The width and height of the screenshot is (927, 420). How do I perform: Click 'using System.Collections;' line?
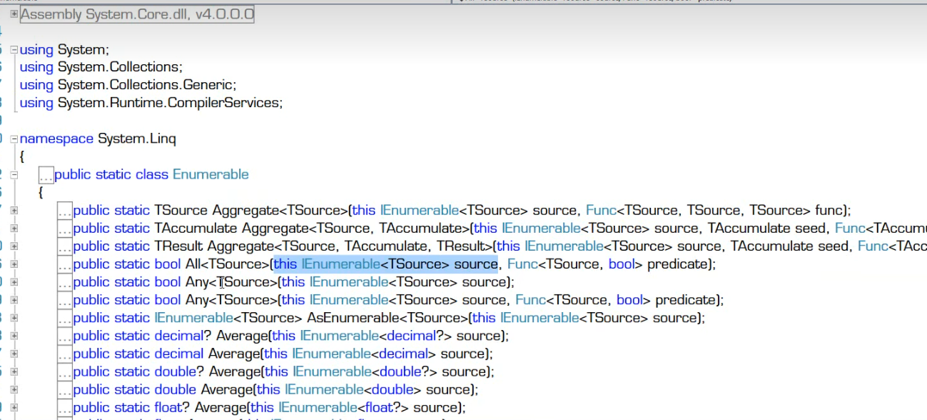click(x=101, y=67)
